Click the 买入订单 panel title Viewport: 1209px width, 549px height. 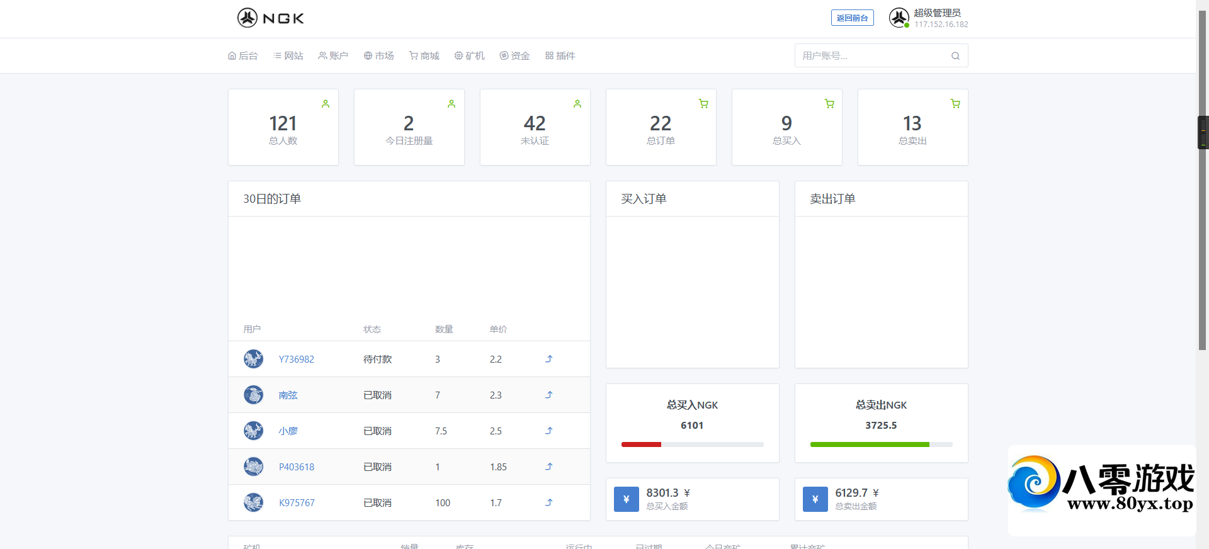tap(644, 199)
